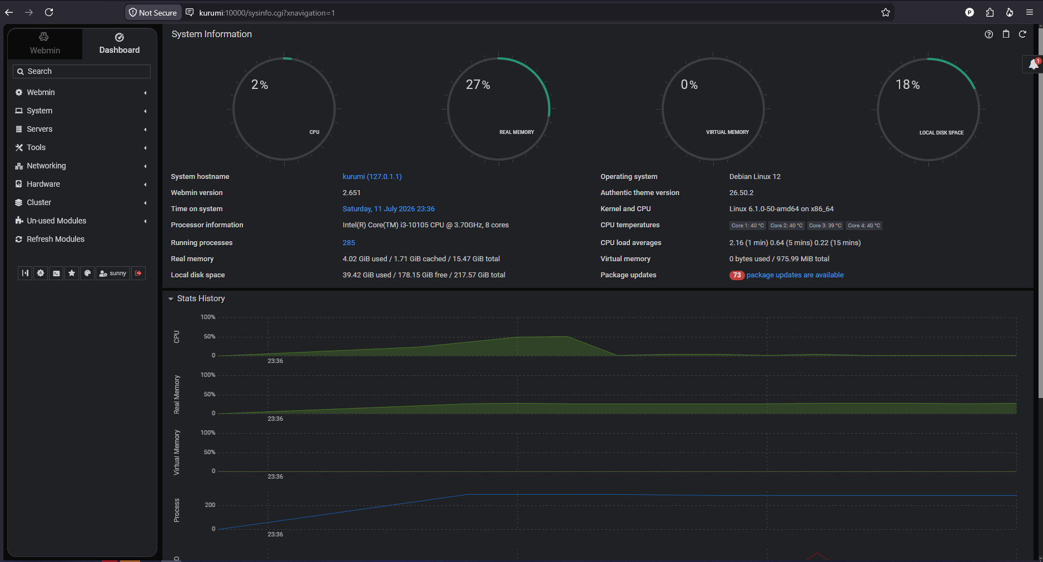Image resolution: width=1043 pixels, height=562 pixels.
Task: Focus the sidebar Search field
Action: pos(82,71)
